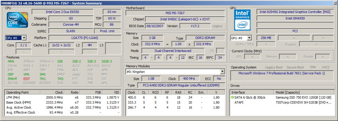This screenshot has height=121, width=338.
Task: Click the Intel GMA950 field
Action: [295, 18]
